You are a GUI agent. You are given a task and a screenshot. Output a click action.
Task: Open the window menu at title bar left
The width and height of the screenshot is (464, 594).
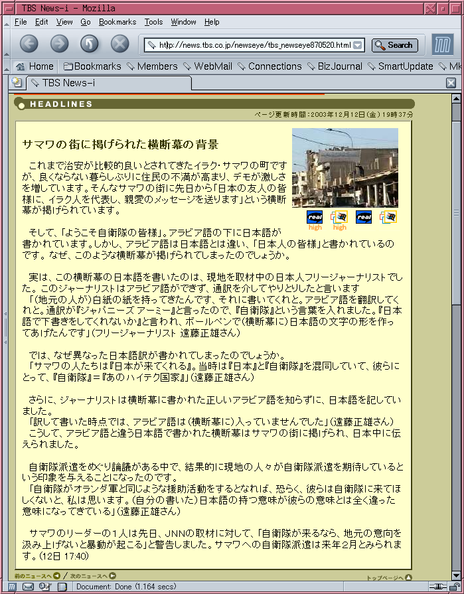(x=10, y=9)
